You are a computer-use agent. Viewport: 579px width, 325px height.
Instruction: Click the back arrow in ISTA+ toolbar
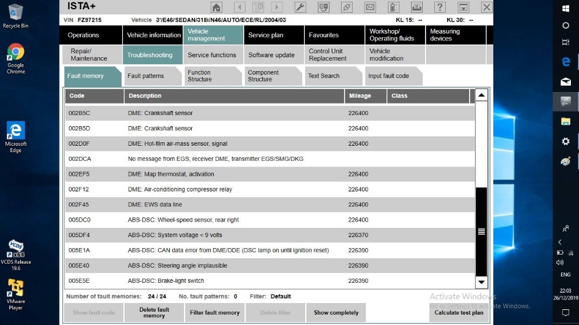click(x=240, y=7)
